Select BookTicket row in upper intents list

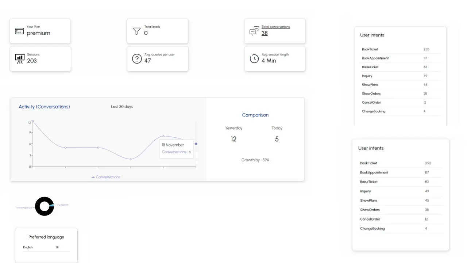click(400, 49)
